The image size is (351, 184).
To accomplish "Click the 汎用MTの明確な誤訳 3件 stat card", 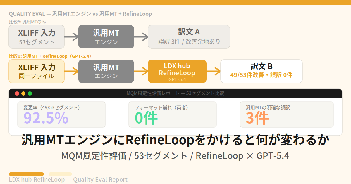I will [287, 114].
